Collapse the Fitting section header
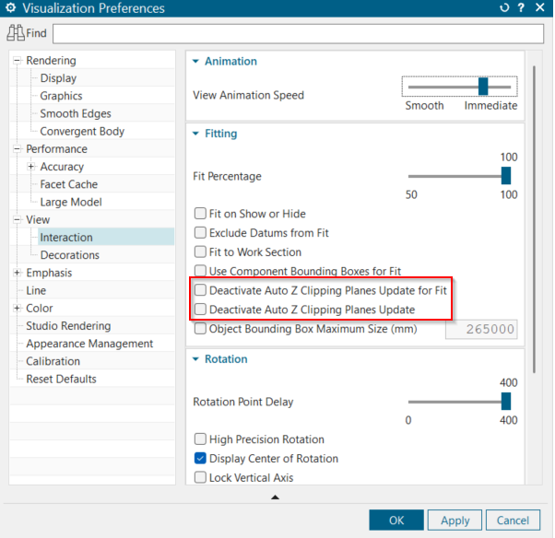The height and width of the screenshot is (538, 555). pos(195,134)
